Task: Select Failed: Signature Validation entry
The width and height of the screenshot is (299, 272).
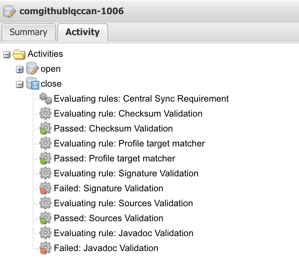Action: [108, 188]
